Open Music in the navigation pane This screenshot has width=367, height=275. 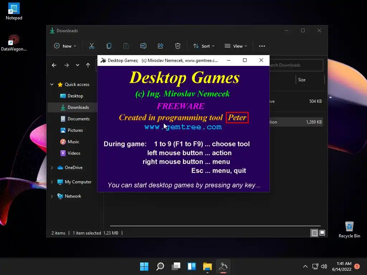(x=73, y=142)
